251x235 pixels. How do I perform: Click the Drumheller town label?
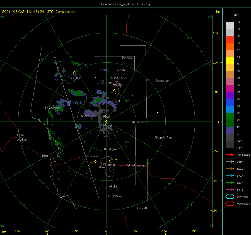pyautogui.click(x=163, y=138)
